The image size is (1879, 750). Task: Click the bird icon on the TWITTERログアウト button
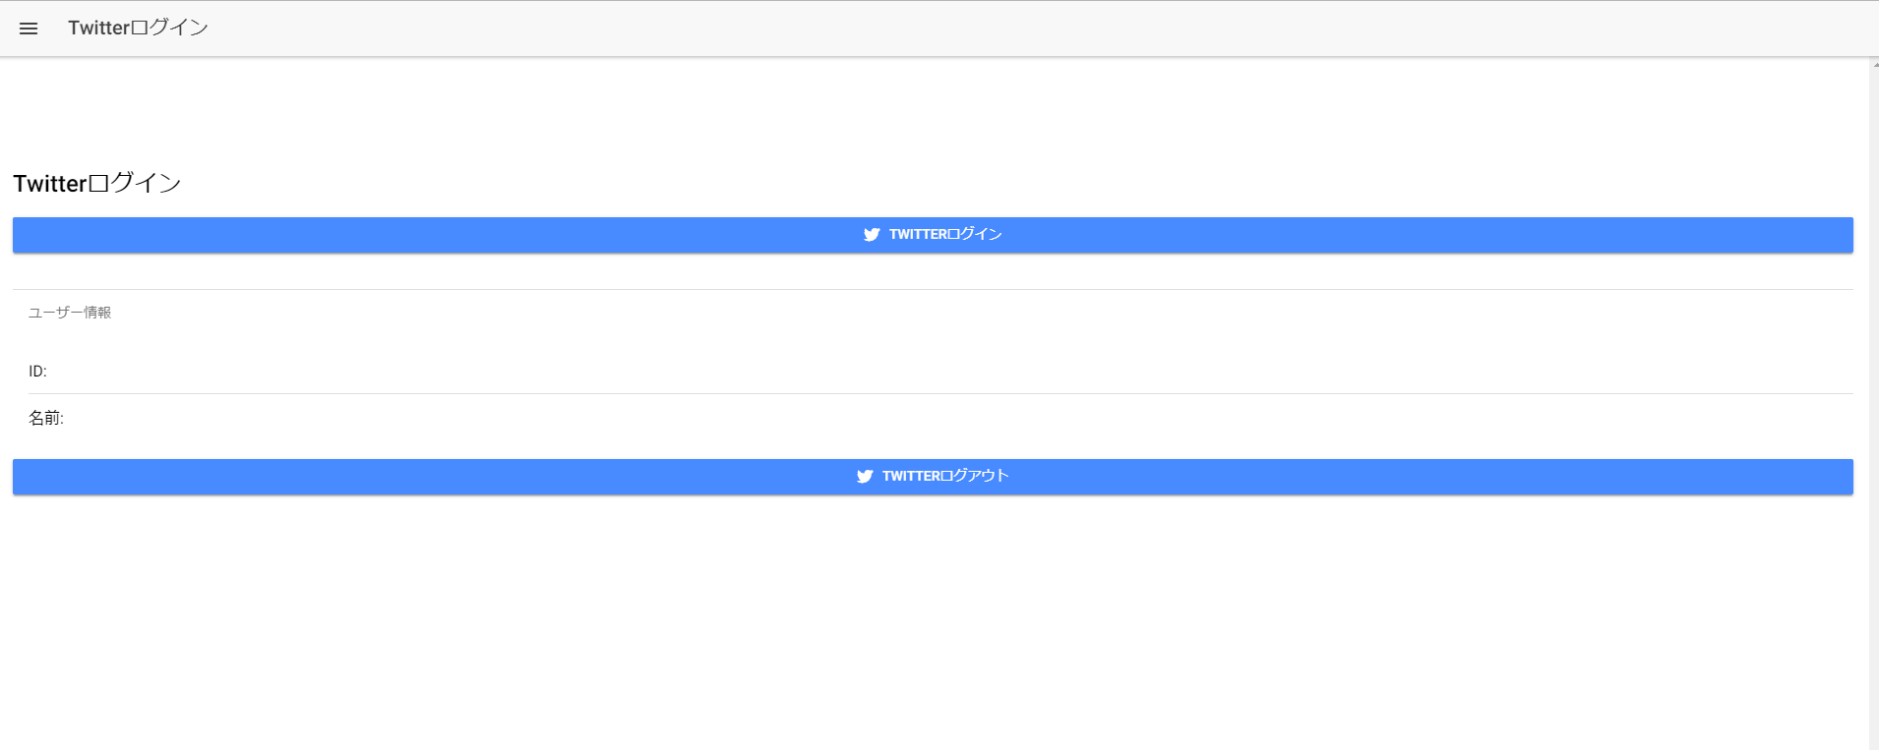865,477
